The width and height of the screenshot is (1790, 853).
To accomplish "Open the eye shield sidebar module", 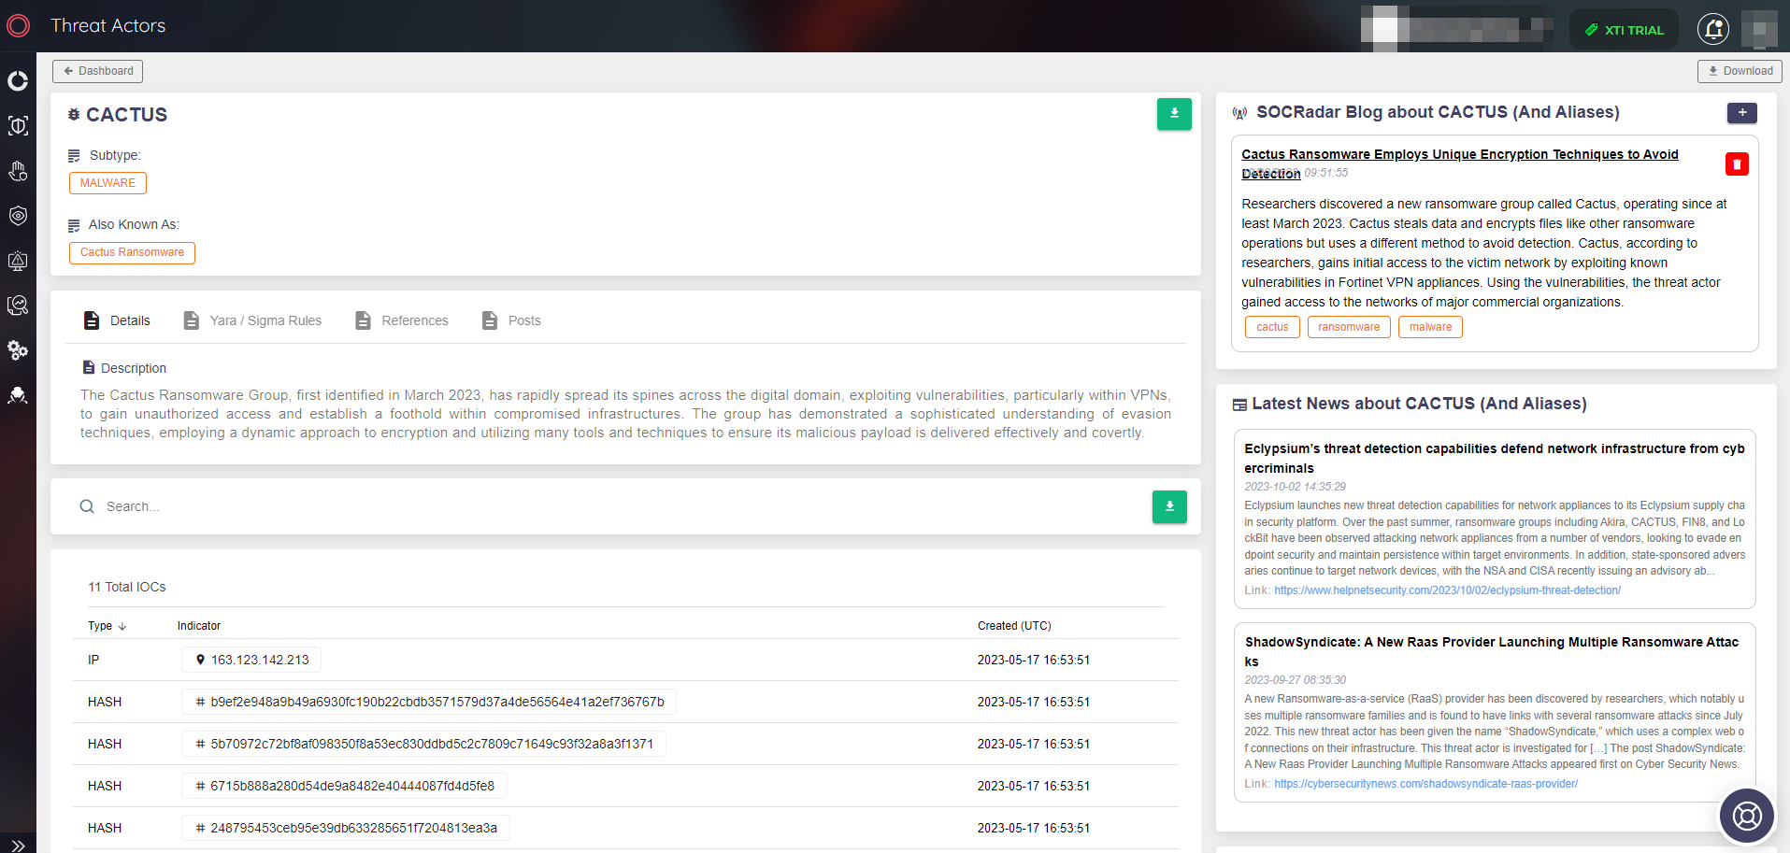I will 18,216.
